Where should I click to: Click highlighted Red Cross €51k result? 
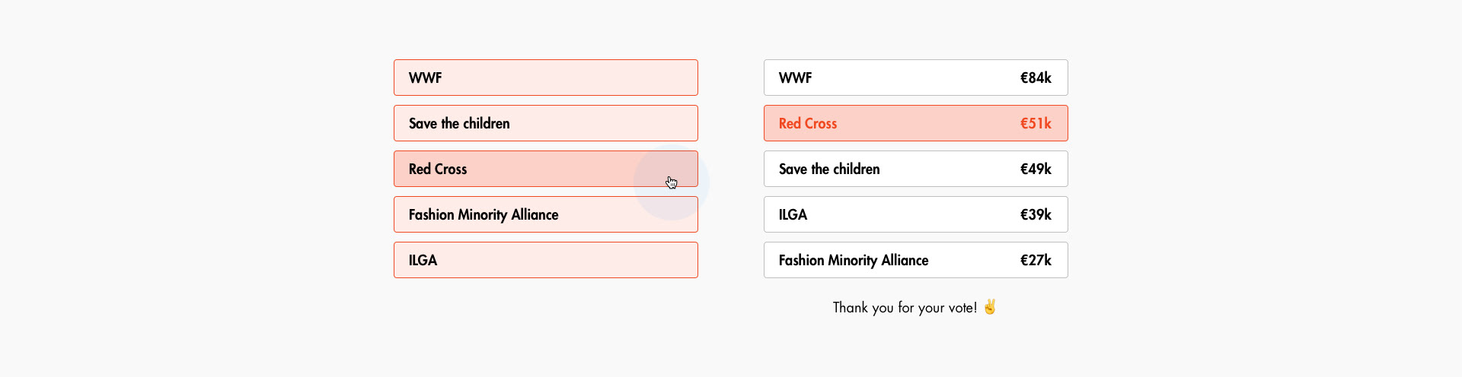(x=915, y=123)
